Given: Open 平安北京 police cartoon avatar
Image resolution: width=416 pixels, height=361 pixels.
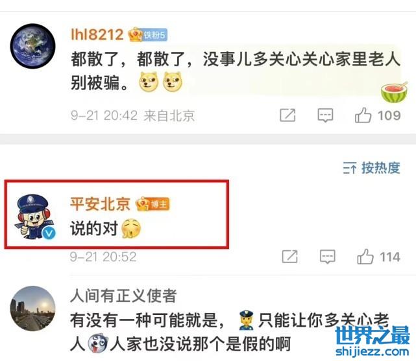Looking at the screenshot, I should click(34, 216).
